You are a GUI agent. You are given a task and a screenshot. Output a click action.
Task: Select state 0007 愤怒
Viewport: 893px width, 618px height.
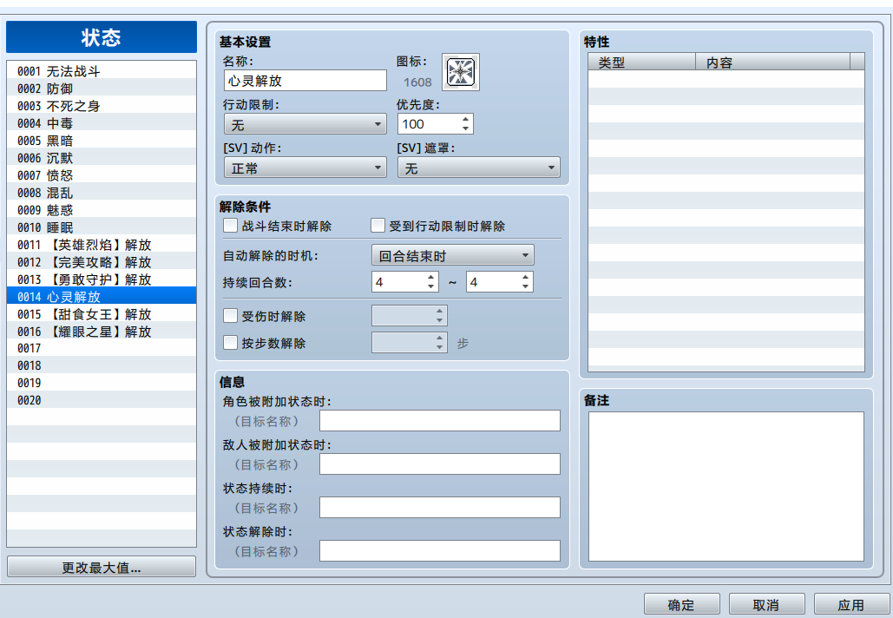(102, 175)
